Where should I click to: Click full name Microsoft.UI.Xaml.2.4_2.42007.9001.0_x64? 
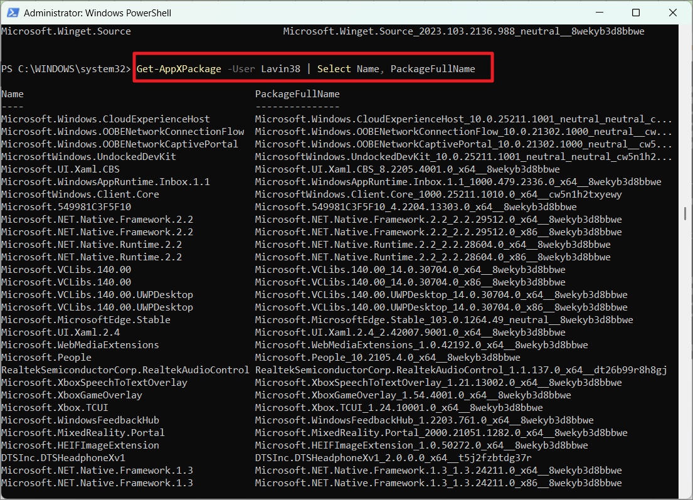(410, 332)
